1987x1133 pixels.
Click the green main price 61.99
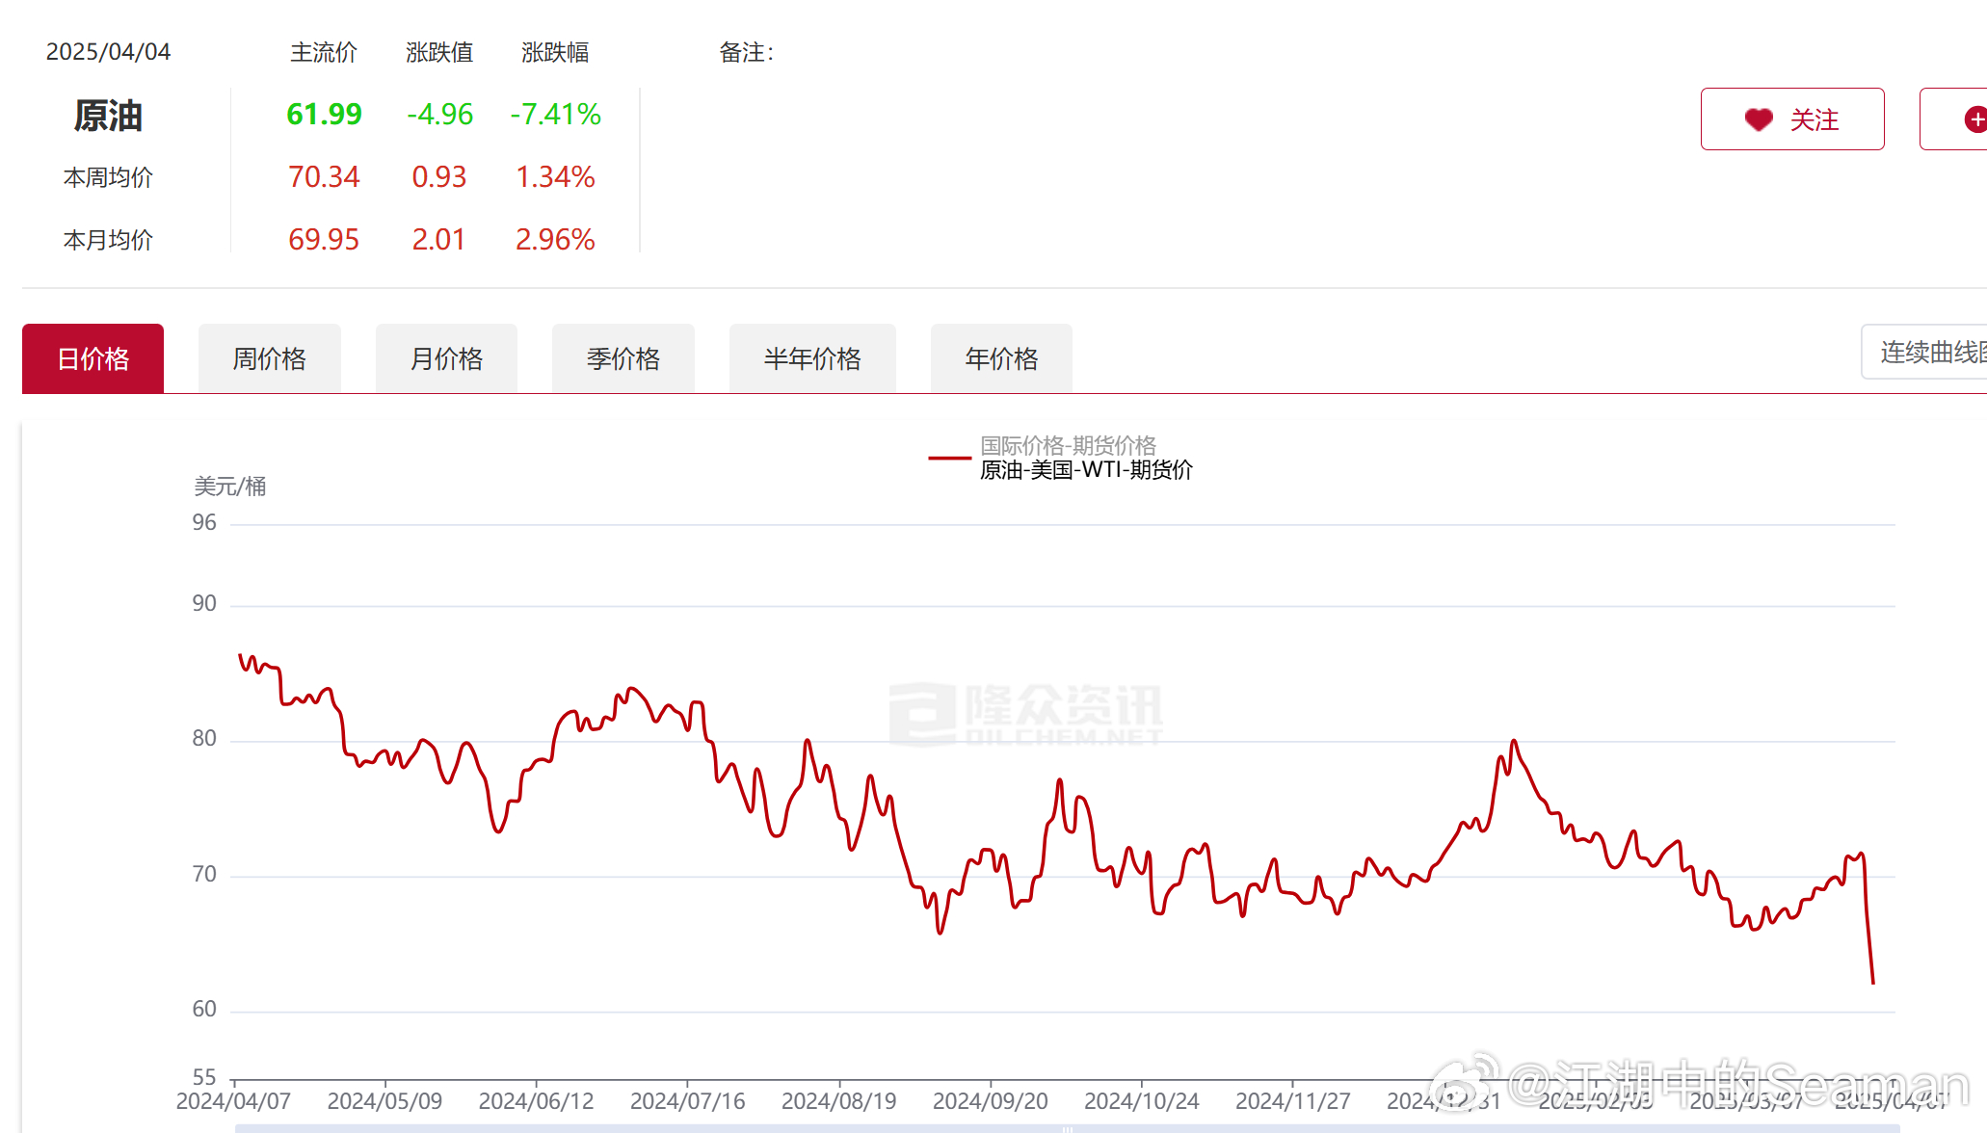[x=324, y=114]
